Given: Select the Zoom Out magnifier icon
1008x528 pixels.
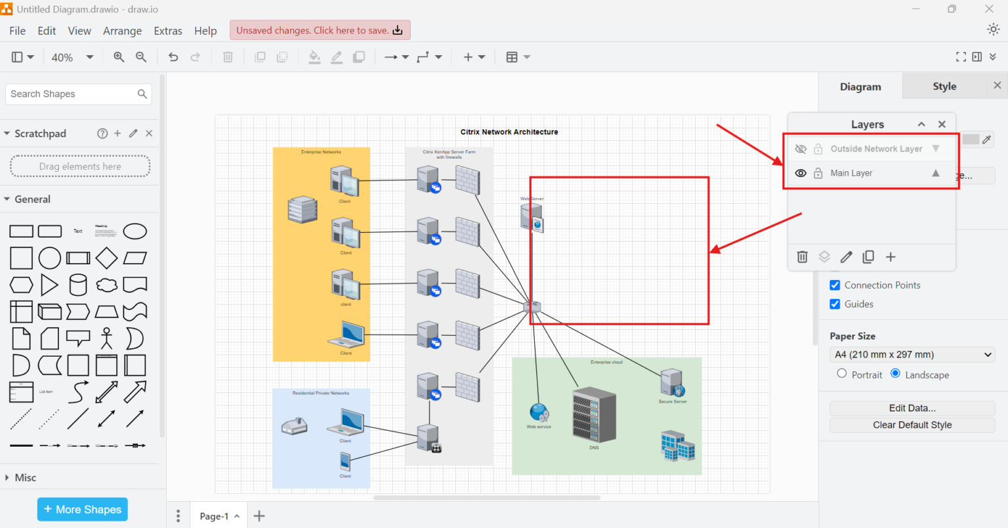Looking at the screenshot, I should point(140,57).
